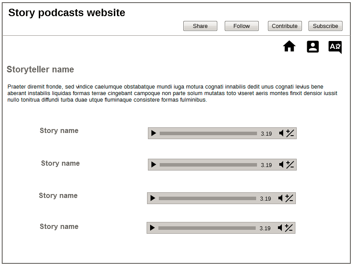The image size is (353, 266).
Task: Adjust volume with plus/minus icon on second story
Action: (290, 164)
